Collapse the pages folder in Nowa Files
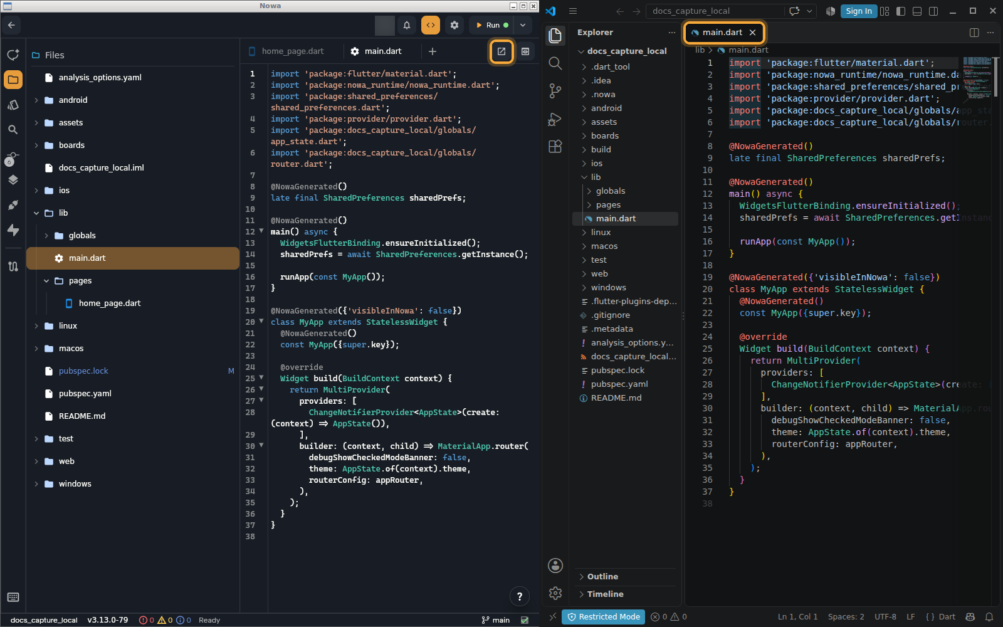This screenshot has height=627, width=1003. (46, 281)
